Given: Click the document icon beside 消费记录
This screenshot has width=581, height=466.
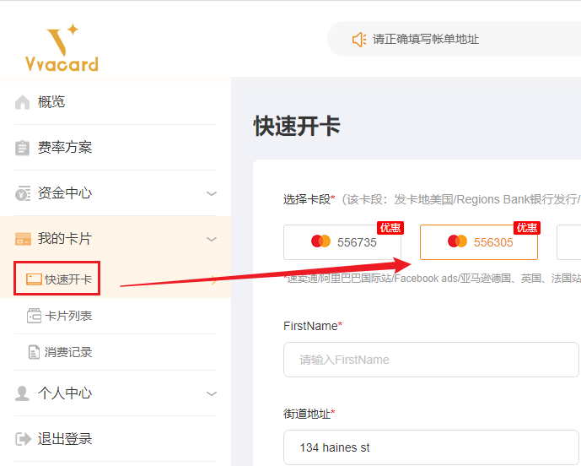Looking at the screenshot, I should tap(34, 352).
